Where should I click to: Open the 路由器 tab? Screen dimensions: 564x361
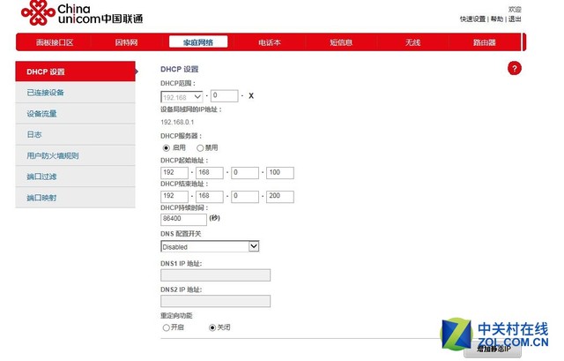(x=484, y=42)
